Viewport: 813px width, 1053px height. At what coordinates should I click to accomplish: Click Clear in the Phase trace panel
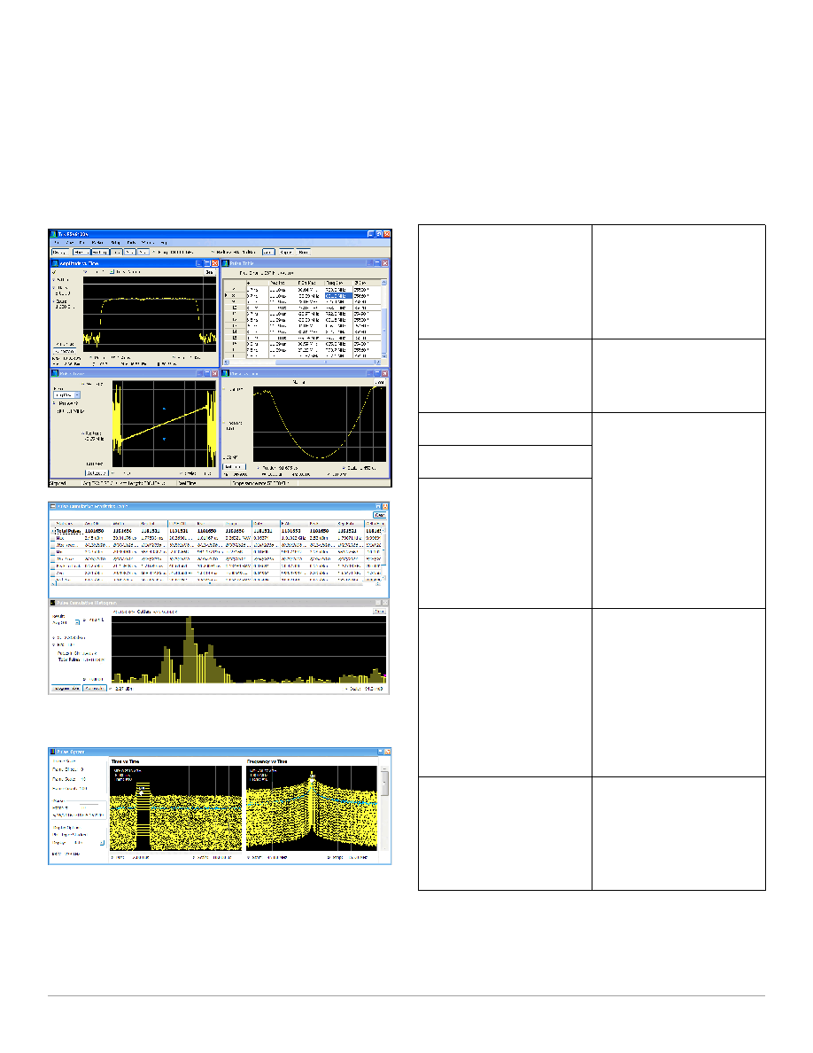[380, 382]
